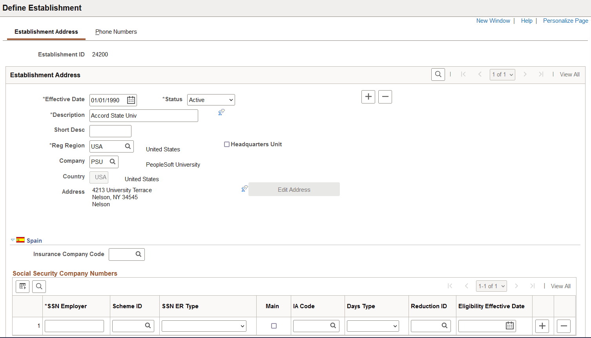Add a new effective-dated row
The image size is (591, 338).
click(368, 97)
